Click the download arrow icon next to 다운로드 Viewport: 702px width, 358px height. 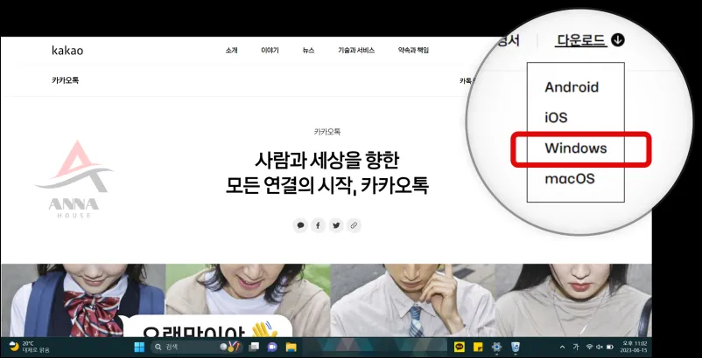tap(617, 40)
